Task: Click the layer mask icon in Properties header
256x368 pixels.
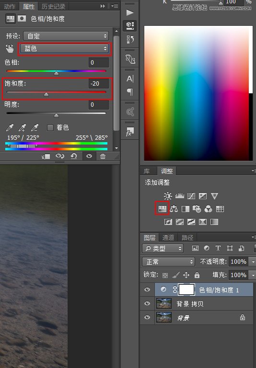Action: coord(22,19)
